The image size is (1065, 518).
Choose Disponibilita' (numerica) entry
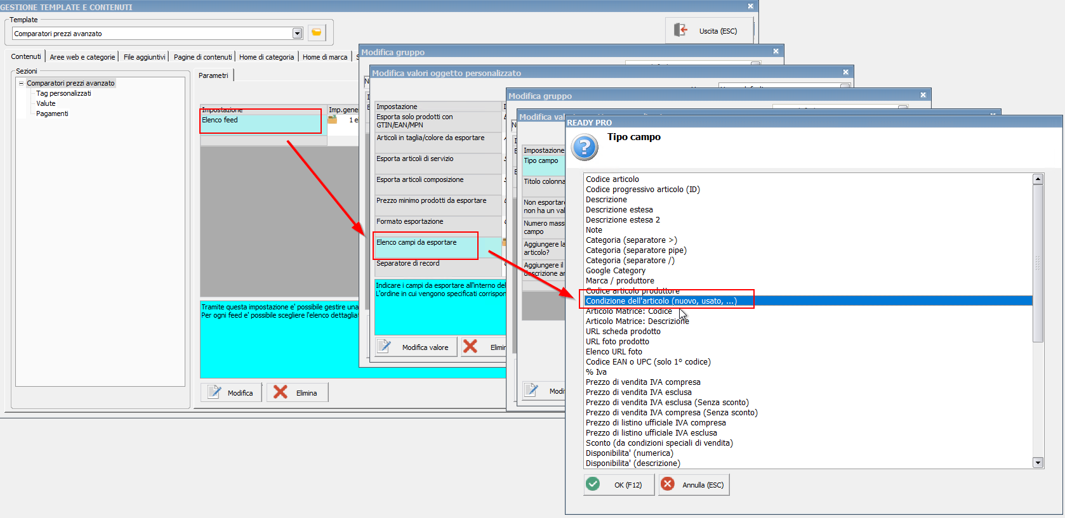point(630,453)
